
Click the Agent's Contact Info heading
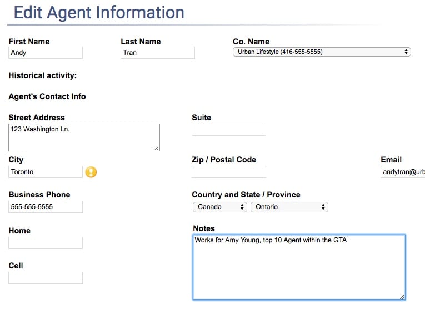point(47,96)
